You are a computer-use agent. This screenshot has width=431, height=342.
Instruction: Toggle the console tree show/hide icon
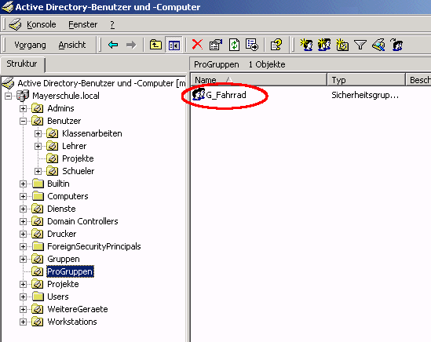[x=174, y=45]
